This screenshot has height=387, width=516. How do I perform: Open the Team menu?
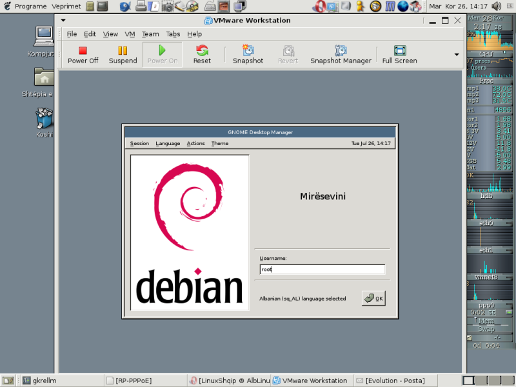pyautogui.click(x=150, y=34)
